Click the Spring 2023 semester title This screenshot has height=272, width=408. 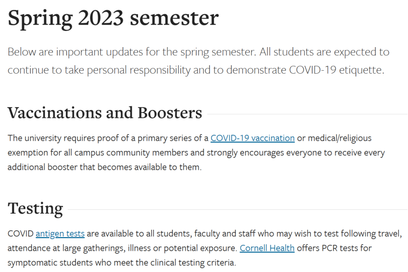point(113,18)
